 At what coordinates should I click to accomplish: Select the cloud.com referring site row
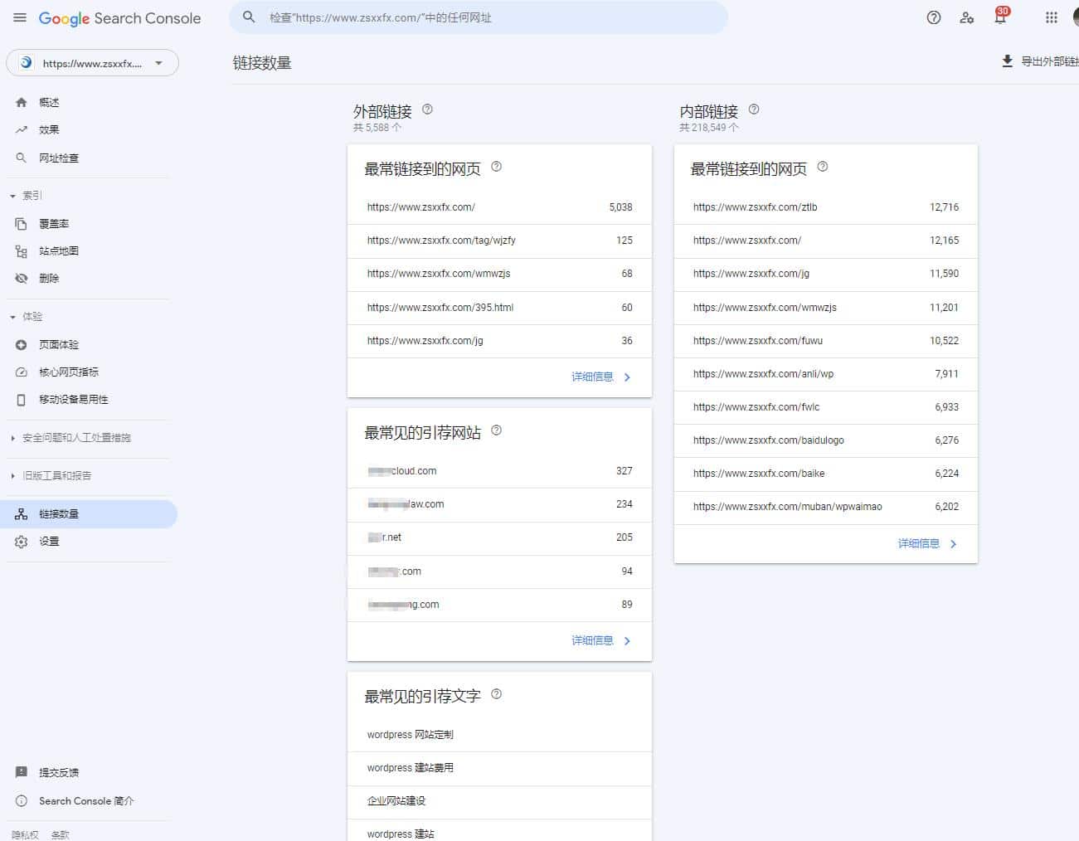499,471
